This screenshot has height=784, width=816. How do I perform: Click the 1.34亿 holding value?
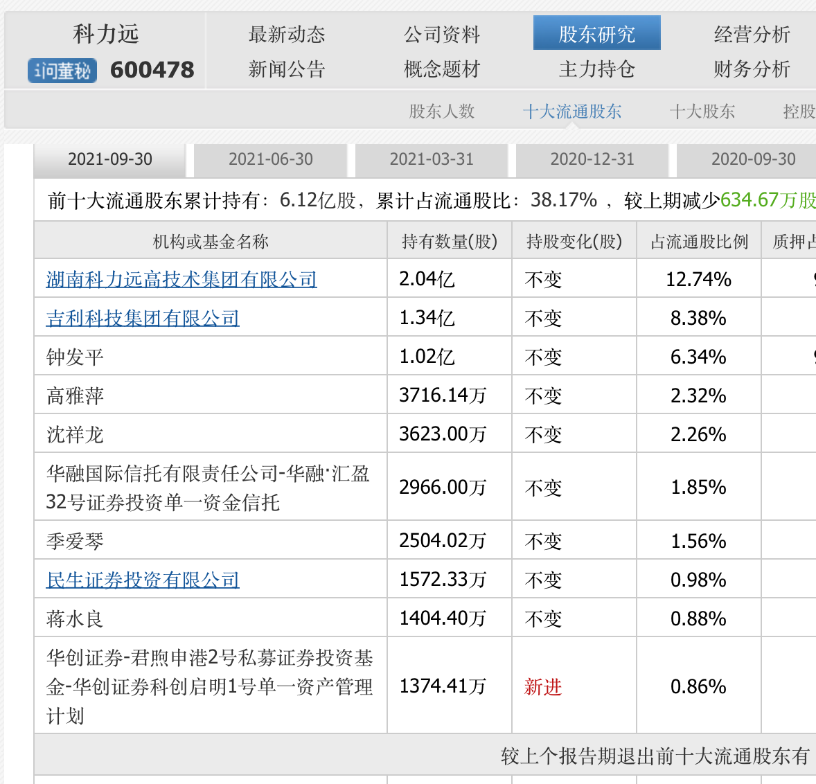427,318
